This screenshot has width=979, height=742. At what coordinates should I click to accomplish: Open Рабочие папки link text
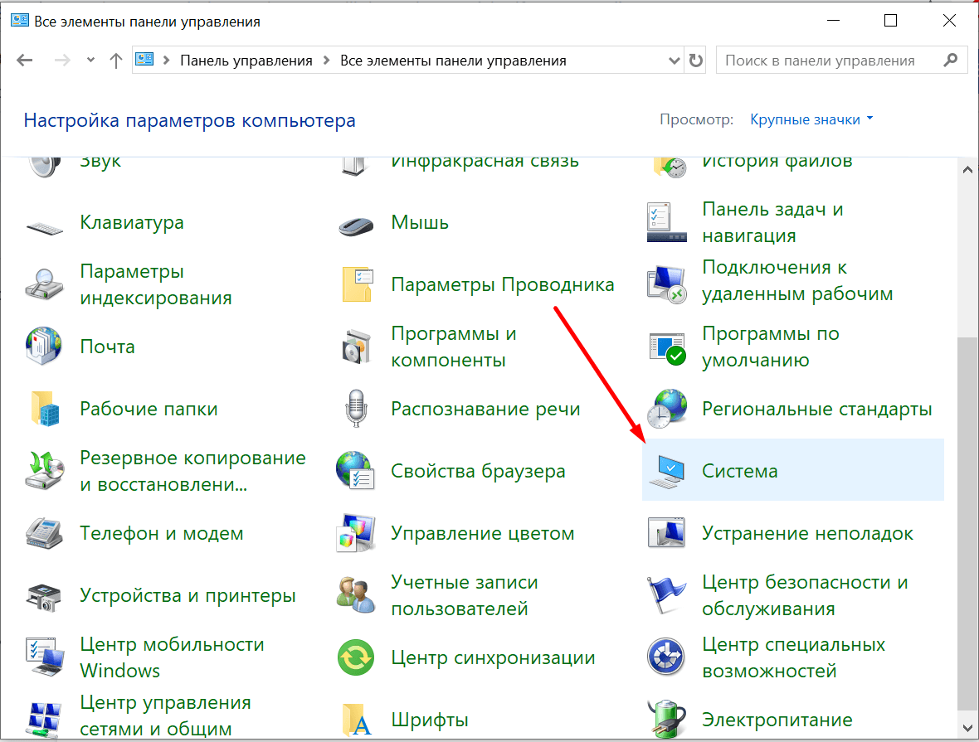point(149,410)
